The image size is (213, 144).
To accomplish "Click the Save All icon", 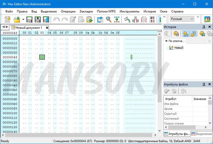I will 46,19.
